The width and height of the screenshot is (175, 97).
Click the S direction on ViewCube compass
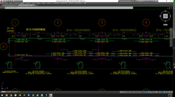pyautogui.click(x=165, y=21)
